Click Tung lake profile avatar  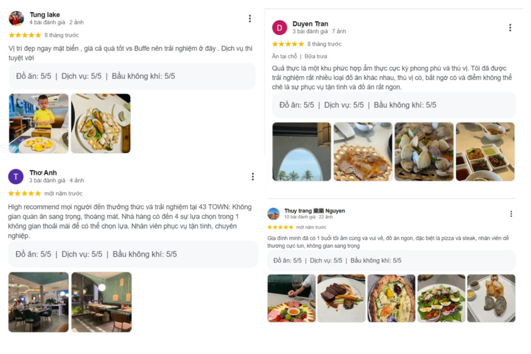(16, 19)
